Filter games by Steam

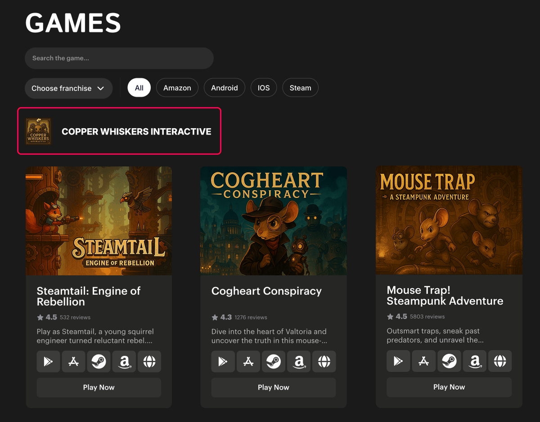300,88
